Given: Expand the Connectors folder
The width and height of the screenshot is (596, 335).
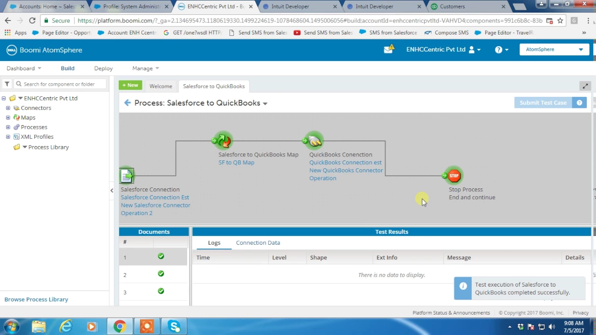Looking at the screenshot, I should (x=8, y=108).
